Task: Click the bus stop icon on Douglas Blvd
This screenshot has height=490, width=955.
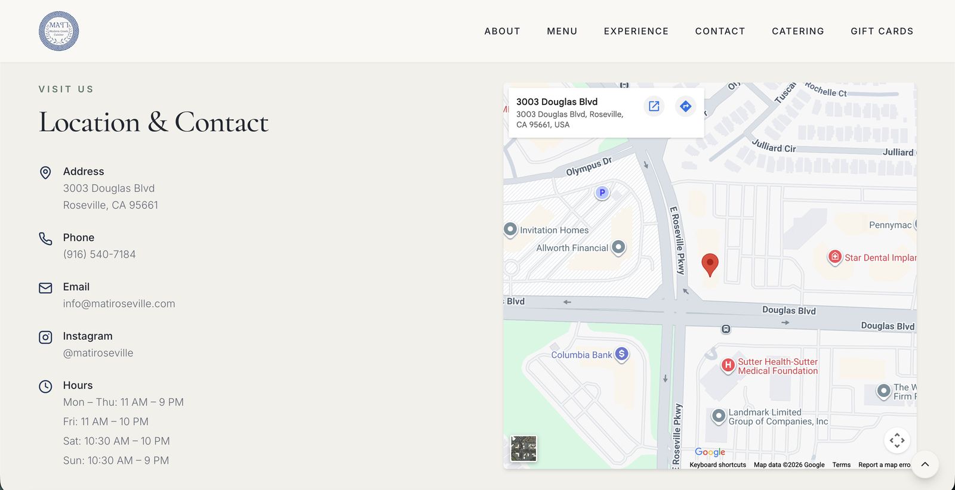Action: click(x=726, y=329)
